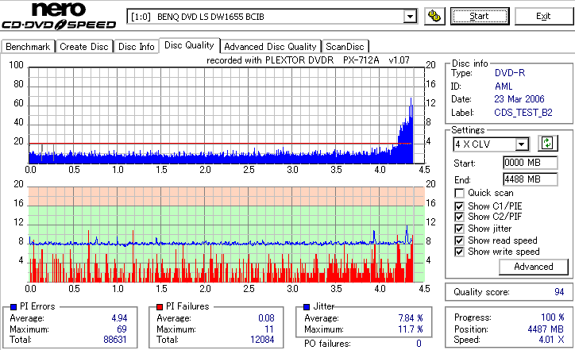575x350 pixels.
Task: Click PI Errors maximum value 69
Action: 122,329
